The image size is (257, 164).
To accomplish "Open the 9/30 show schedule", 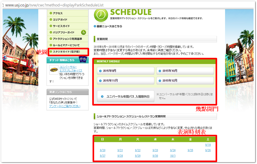I will (155, 156).
